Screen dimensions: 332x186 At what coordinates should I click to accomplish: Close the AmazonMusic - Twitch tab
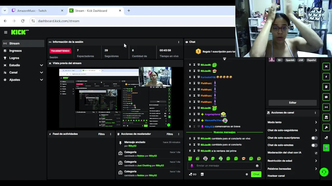62,11
